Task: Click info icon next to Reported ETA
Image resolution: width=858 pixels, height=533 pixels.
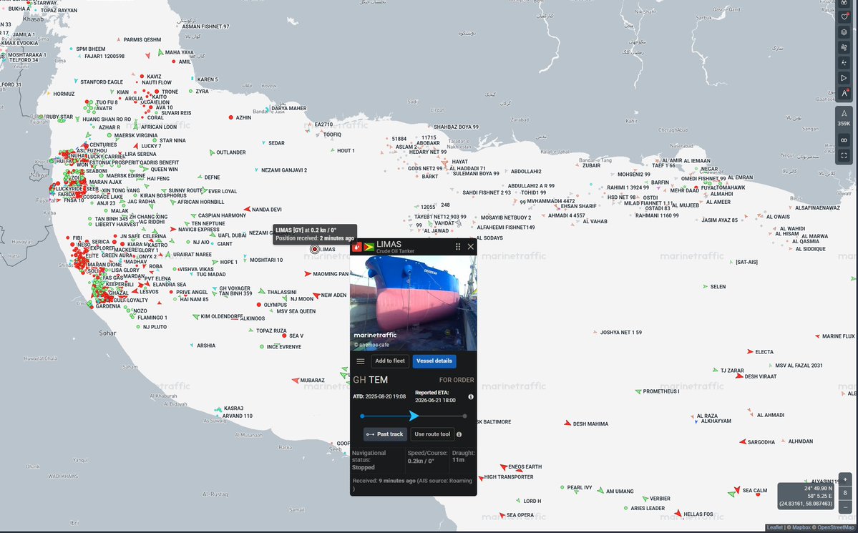Action: 471,397
